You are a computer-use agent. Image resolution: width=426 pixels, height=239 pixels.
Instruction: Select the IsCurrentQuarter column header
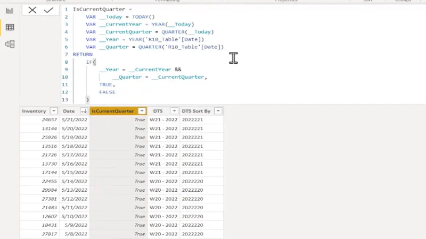coord(113,111)
